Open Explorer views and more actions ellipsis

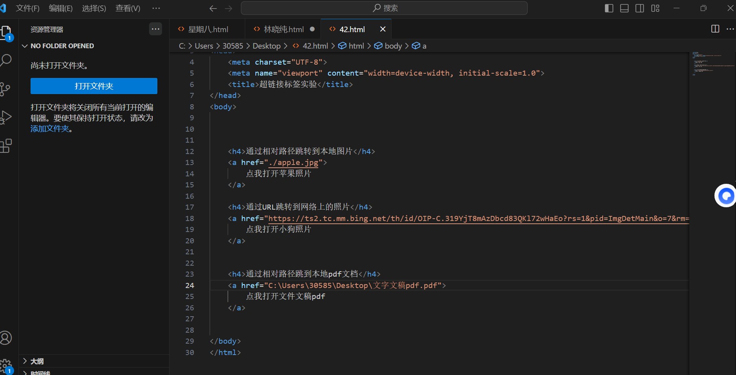pos(155,29)
